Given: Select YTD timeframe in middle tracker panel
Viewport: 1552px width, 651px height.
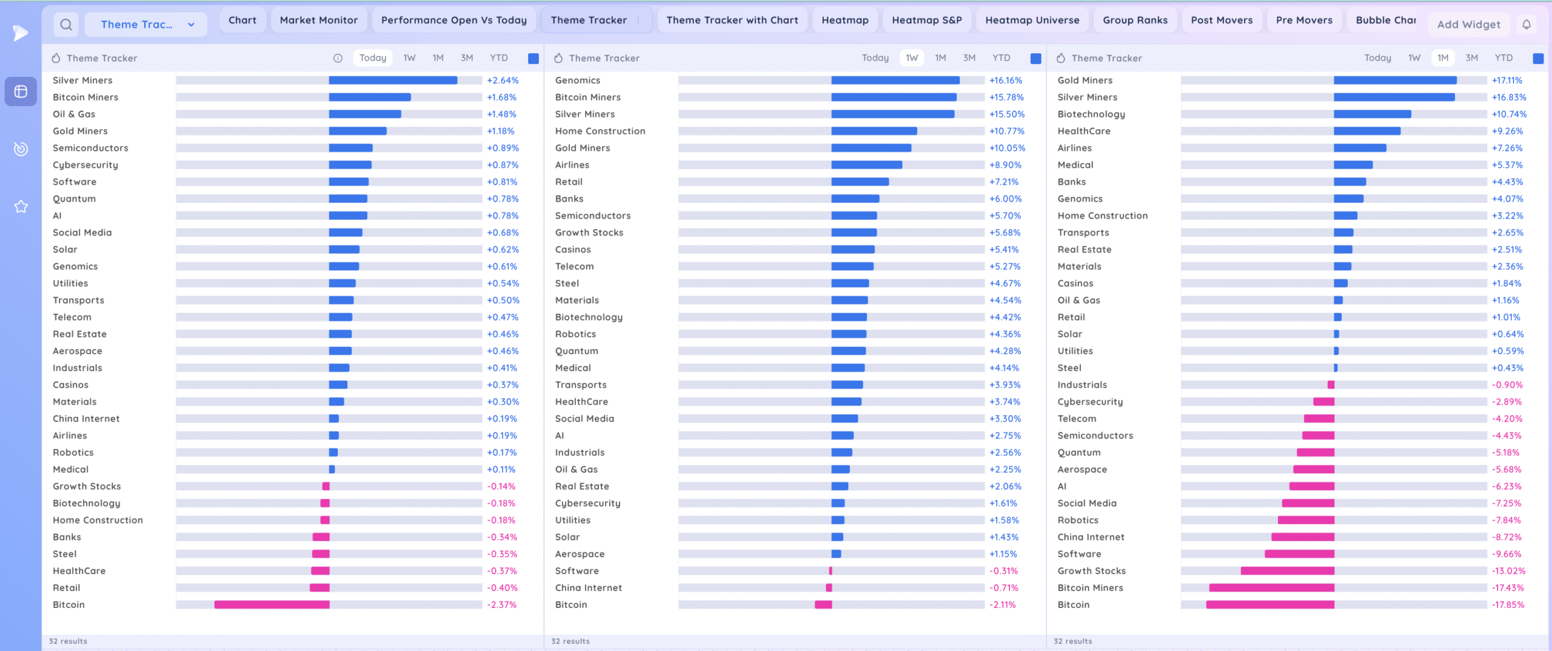Looking at the screenshot, I should (1001, 58).
